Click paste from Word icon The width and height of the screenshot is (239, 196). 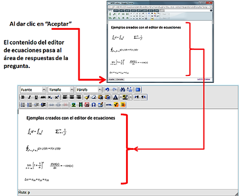click(x=108, y=97)
